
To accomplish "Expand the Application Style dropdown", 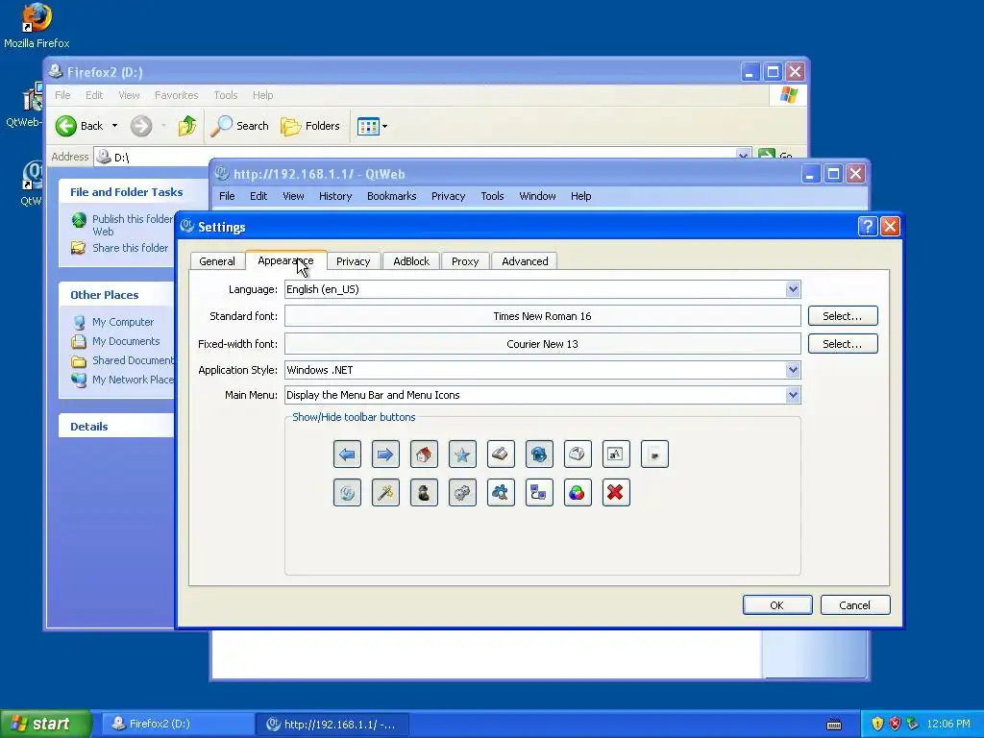I will tap(793, 370).
